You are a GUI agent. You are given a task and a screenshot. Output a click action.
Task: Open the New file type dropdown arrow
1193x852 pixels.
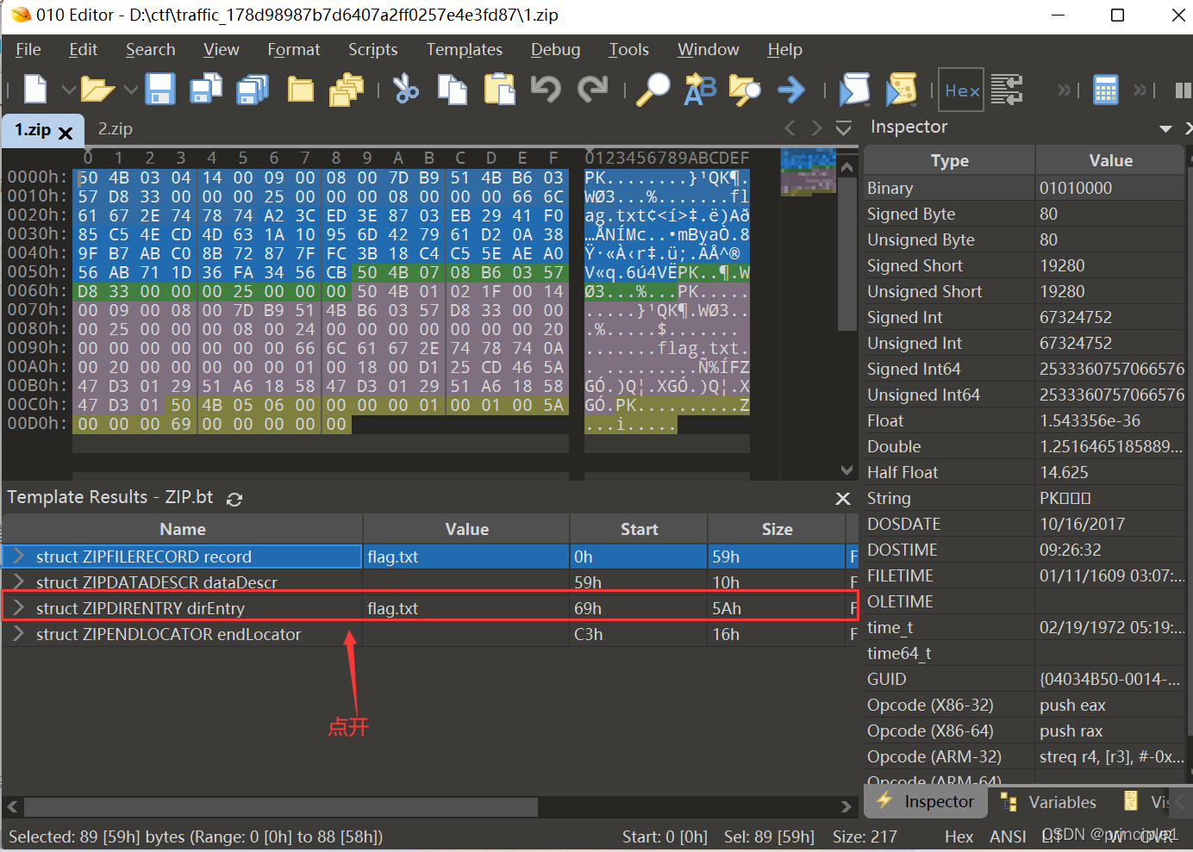pyautogui.click(x=68, y=89)
